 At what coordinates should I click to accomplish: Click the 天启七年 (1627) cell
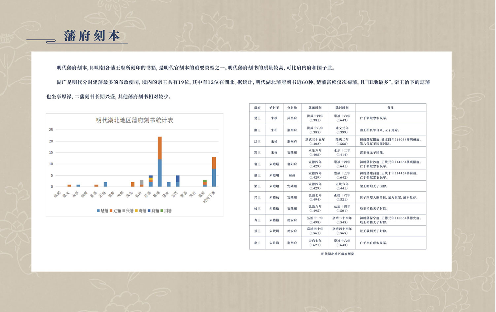315,243
